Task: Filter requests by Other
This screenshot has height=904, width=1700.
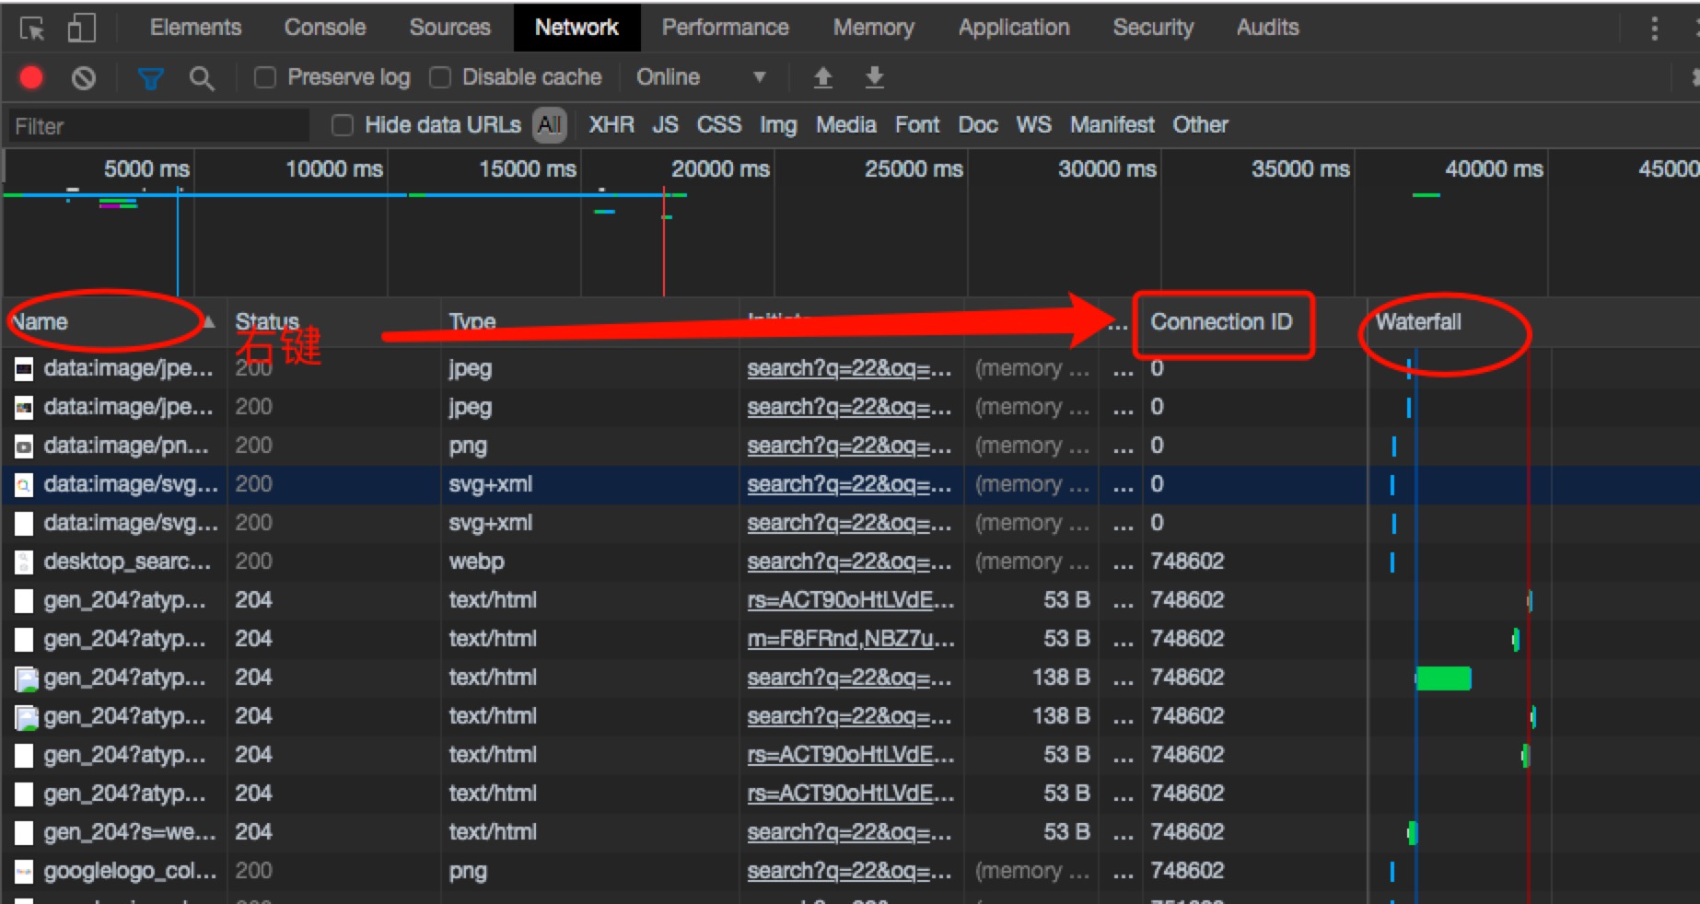Action: click(1200, 124)
